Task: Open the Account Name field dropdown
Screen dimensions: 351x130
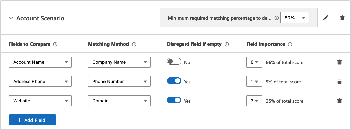Action: pyautogui.click(x=40, y=62)
